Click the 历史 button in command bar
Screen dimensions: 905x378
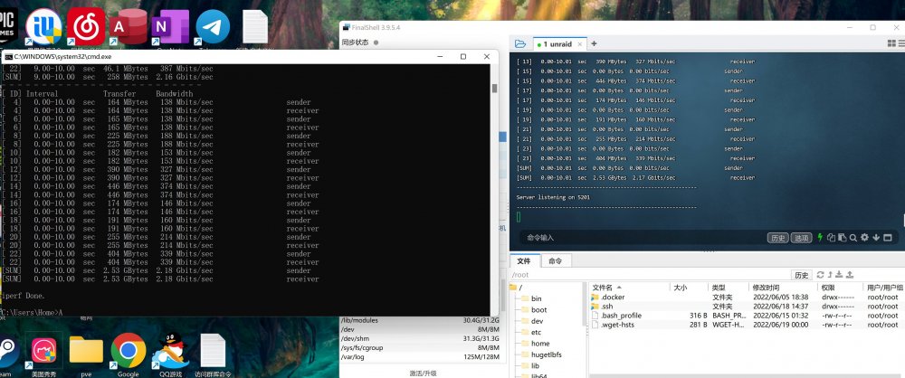(778, 238)
